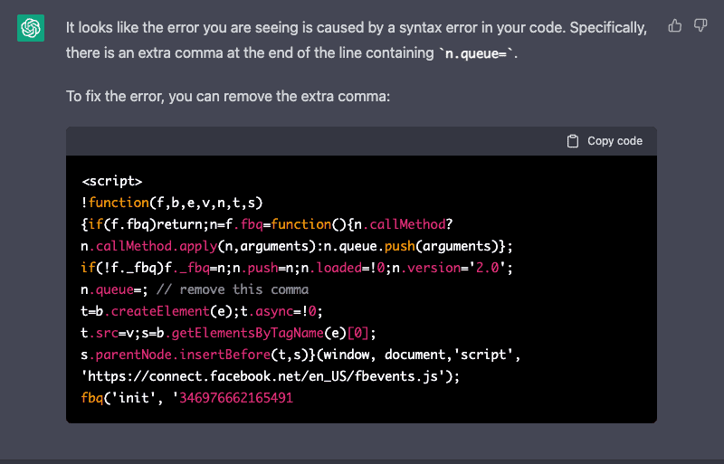Click the sentence starting 'It looks like the error'

[x=356, y=40]
